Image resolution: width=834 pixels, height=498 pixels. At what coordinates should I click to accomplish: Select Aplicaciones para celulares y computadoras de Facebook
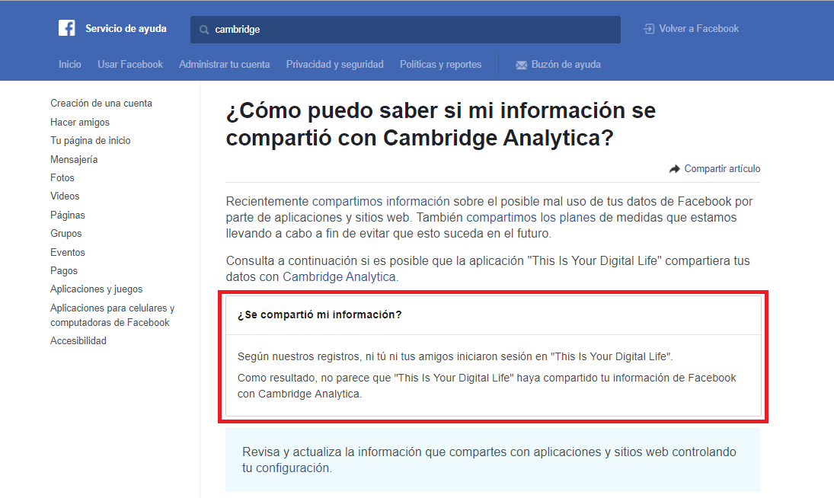112,315
